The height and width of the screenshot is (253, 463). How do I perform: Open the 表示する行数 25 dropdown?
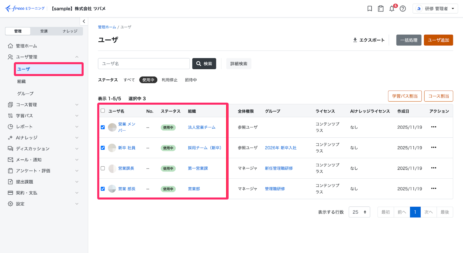coord(359,212)
